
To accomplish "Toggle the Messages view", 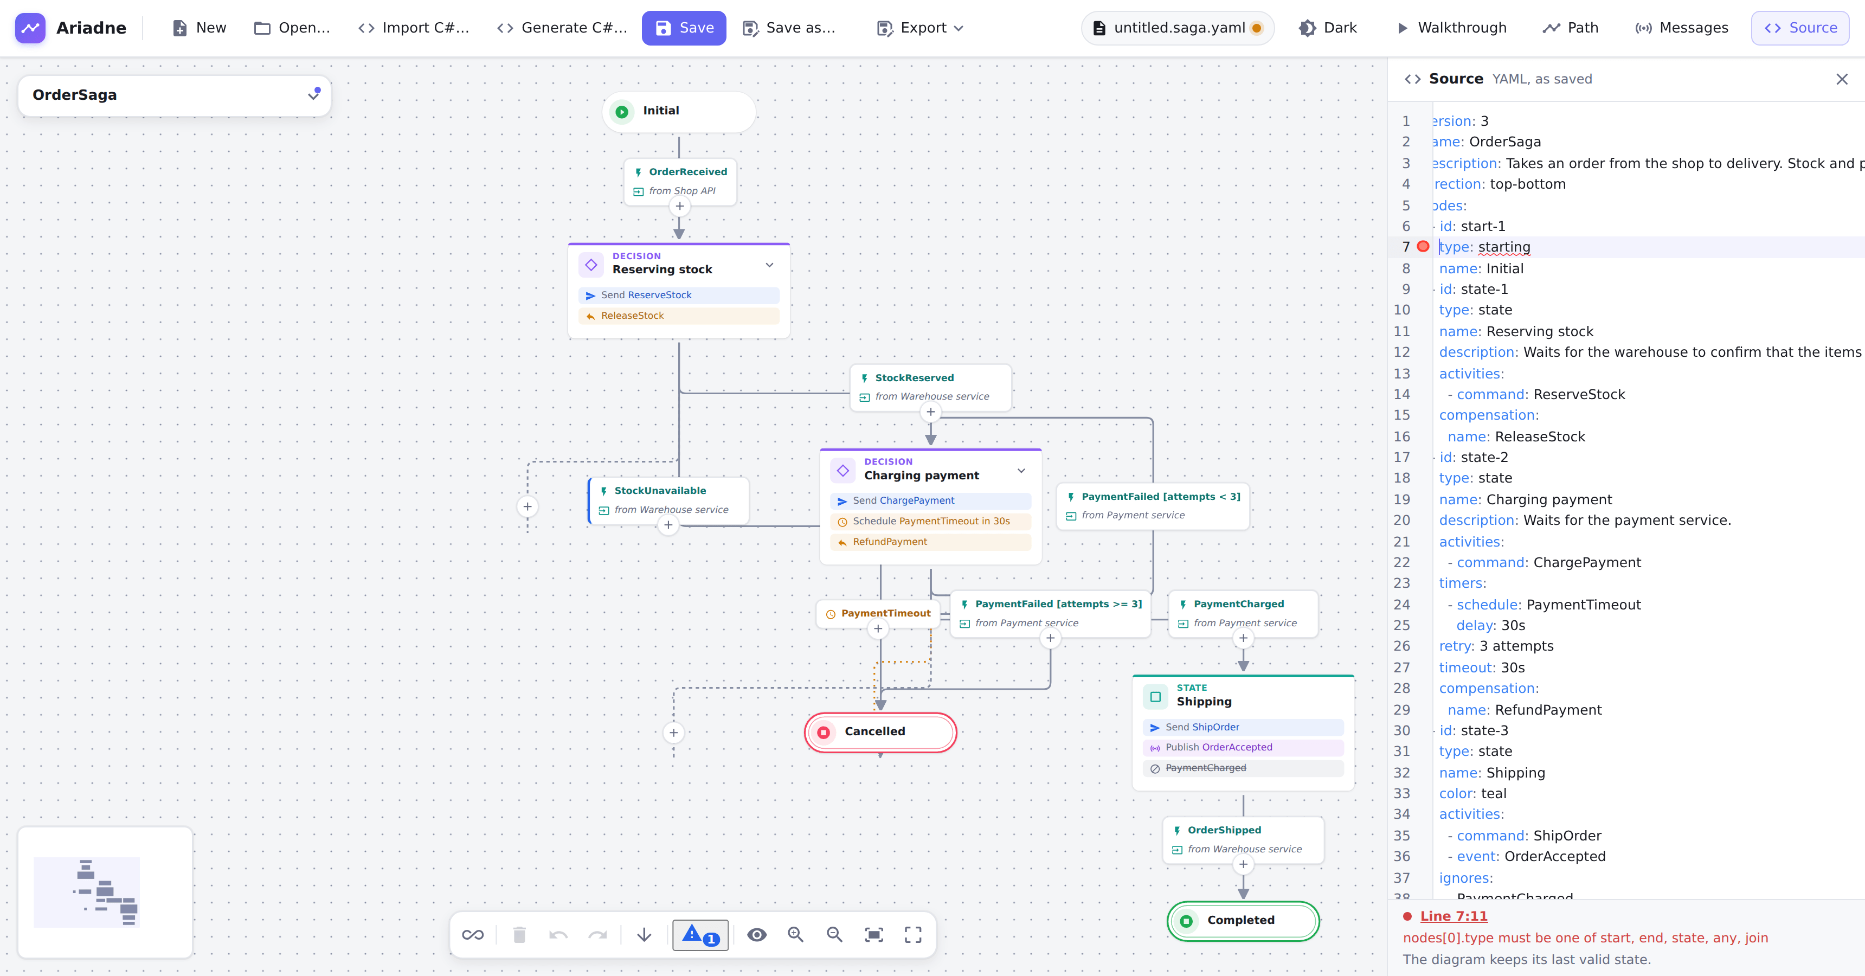I will [x=1681, y=28].
